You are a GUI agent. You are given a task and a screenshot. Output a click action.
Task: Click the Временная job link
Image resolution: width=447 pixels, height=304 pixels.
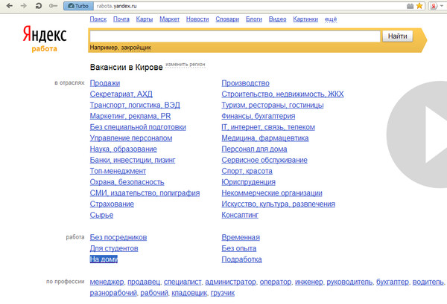click(241, 237)
